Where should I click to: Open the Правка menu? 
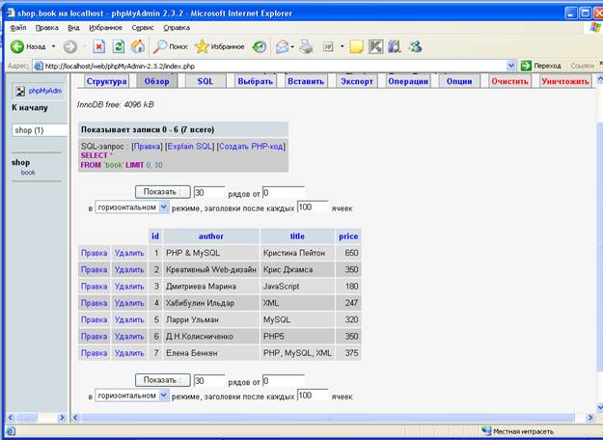click(46, 28)
